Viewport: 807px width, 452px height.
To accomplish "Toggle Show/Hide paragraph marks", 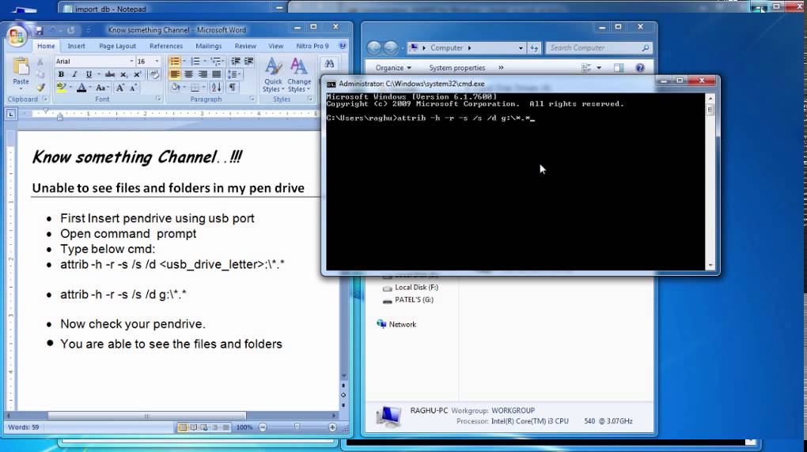I will (233, 88).
